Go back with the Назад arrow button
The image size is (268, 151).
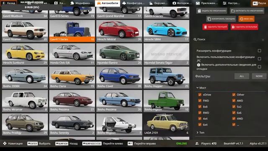pos(8,3)
